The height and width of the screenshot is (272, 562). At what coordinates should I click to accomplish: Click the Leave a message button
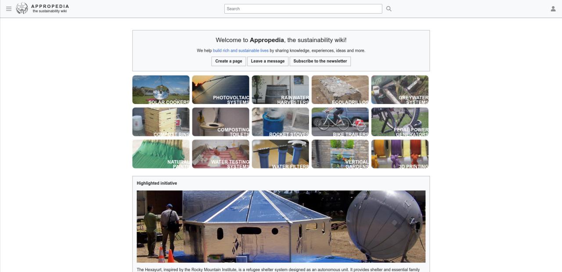(268, 61)
